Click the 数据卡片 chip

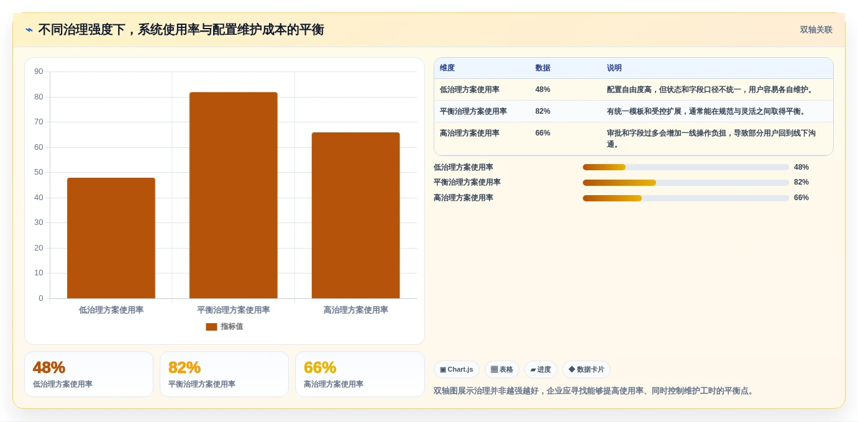point(586,369)
